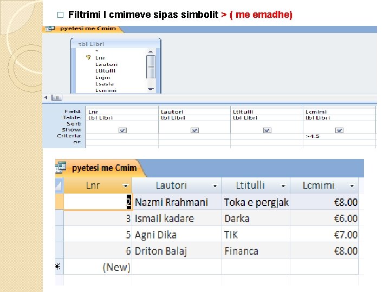This screenshot has width=390, height=292.
Task: Click the Lnr cell with value 5
Action: 97,234
